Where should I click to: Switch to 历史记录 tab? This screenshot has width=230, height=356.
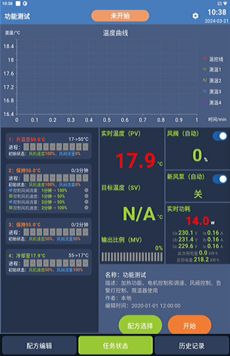(x=192, y=346)
